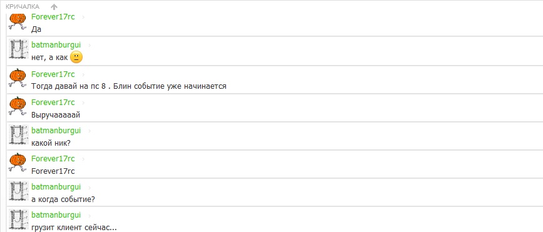Expand chevron next to batmanburgui above 'а когда событие?'
This screenshot has width=543, height=232.
click(89, 188)
